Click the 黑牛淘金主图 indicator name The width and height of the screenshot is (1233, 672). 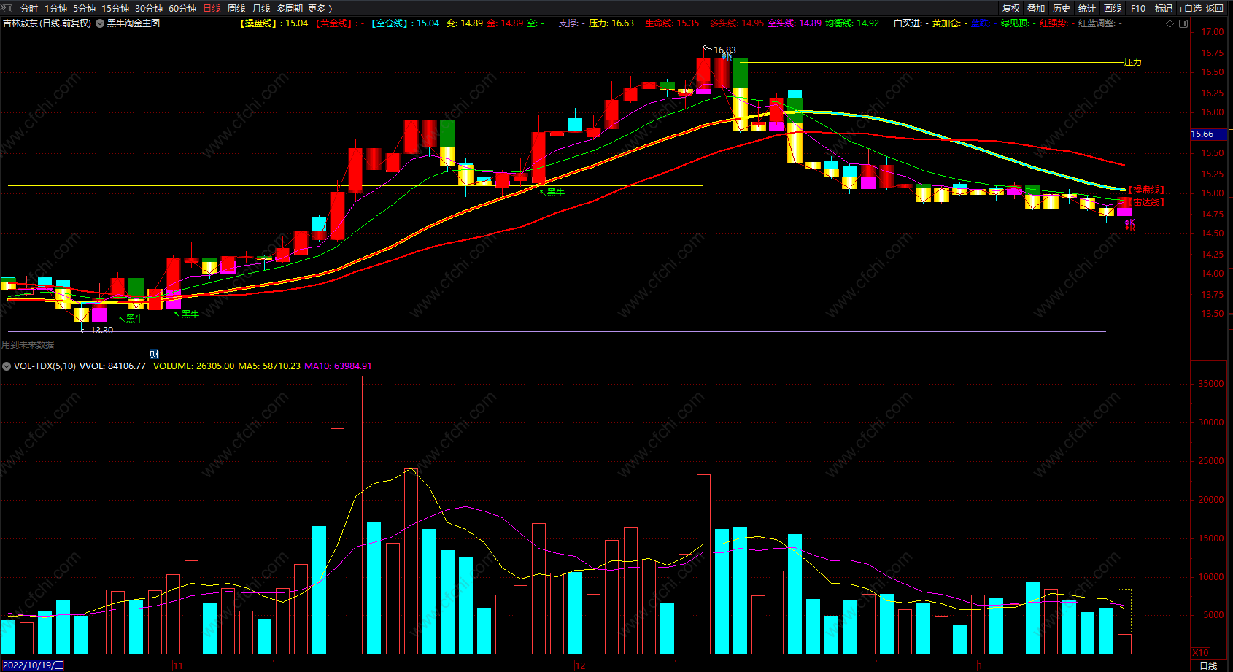click(x=134, y=23)
